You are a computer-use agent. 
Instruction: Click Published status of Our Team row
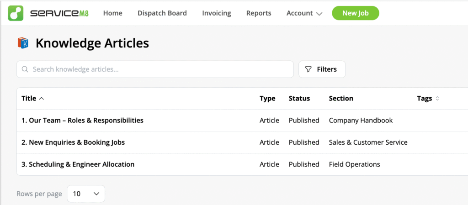point(304,121)
